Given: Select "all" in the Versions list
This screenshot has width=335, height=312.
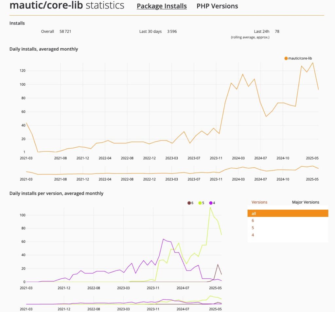Looking at the screenshot, I should (287, 213).
